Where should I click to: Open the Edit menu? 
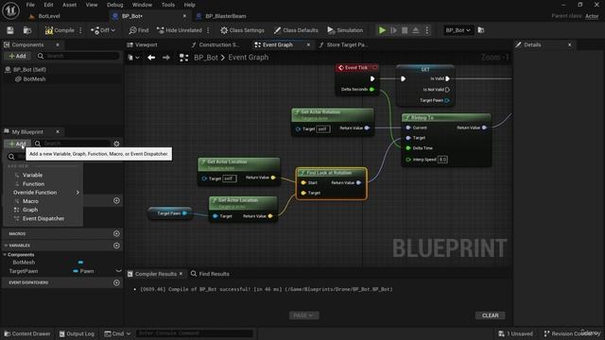tap(48, 5)
